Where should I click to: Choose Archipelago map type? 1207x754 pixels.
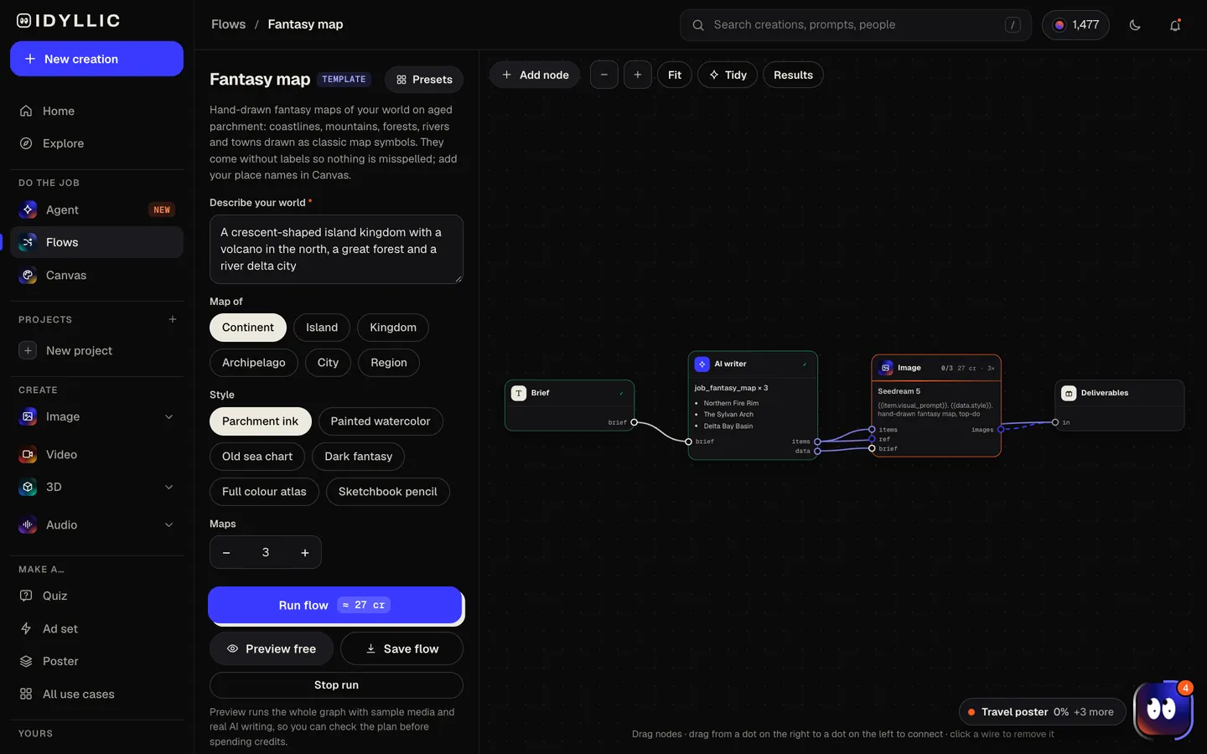254,363
